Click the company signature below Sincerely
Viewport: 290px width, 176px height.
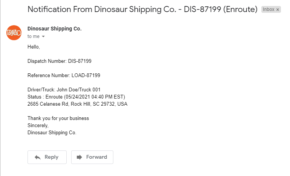pos(52,132)
